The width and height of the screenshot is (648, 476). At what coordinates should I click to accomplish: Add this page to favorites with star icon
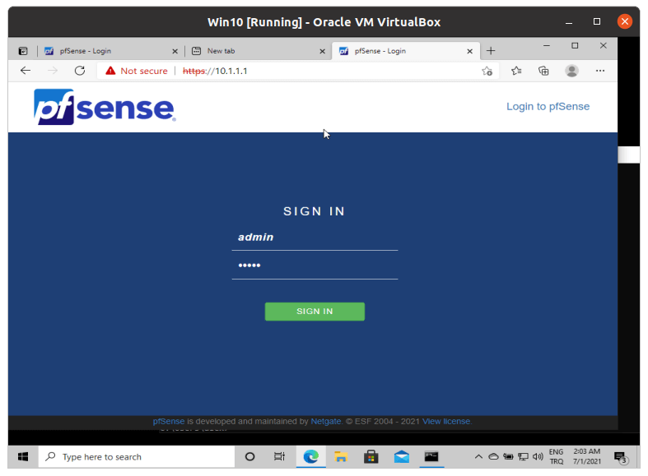pos(487,71)
